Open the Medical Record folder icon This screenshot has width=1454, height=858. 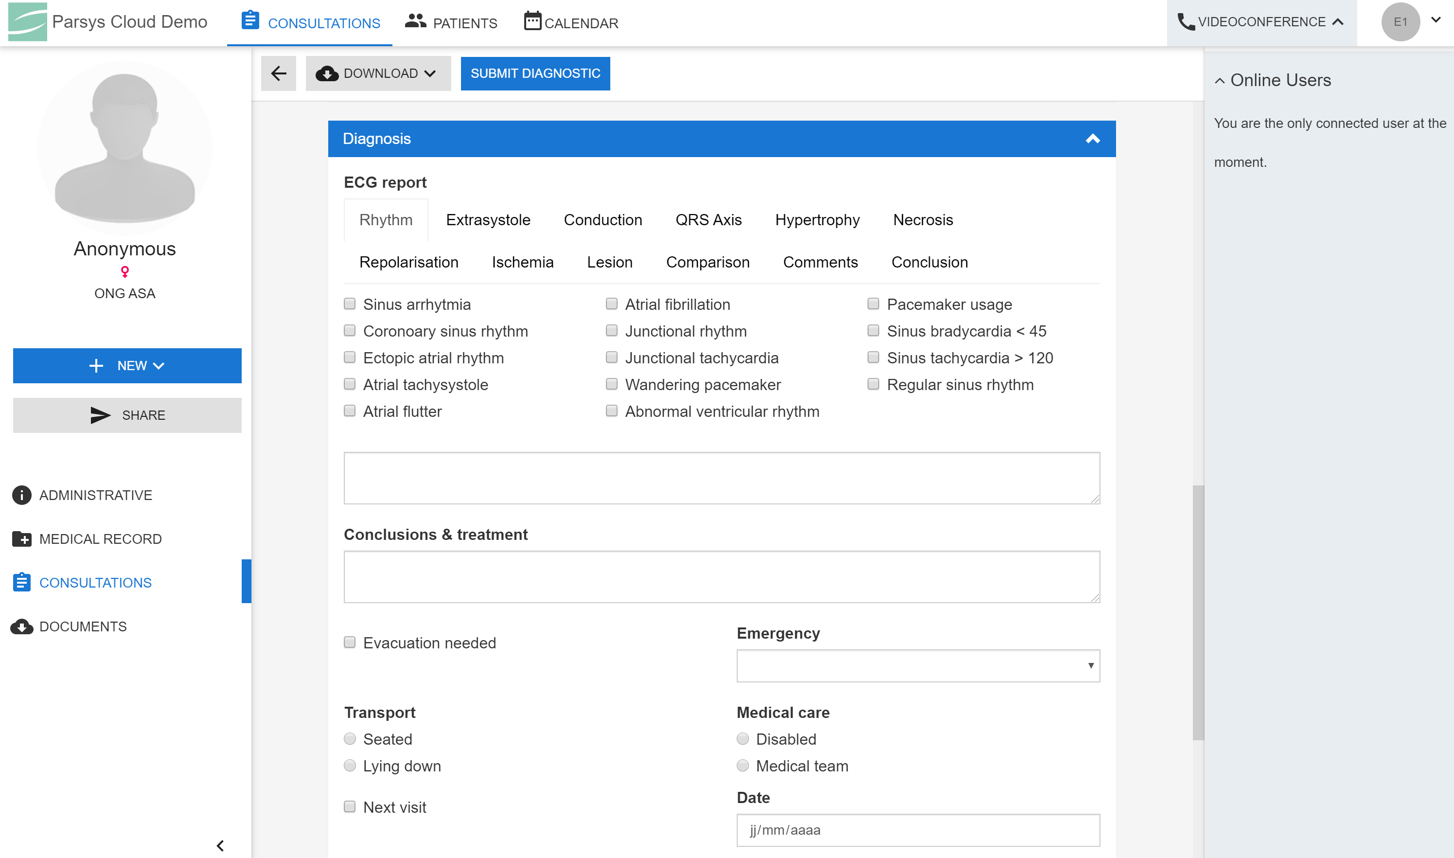point(22,539)
